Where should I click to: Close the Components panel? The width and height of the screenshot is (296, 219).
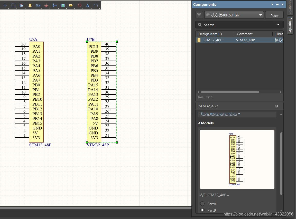283,5
